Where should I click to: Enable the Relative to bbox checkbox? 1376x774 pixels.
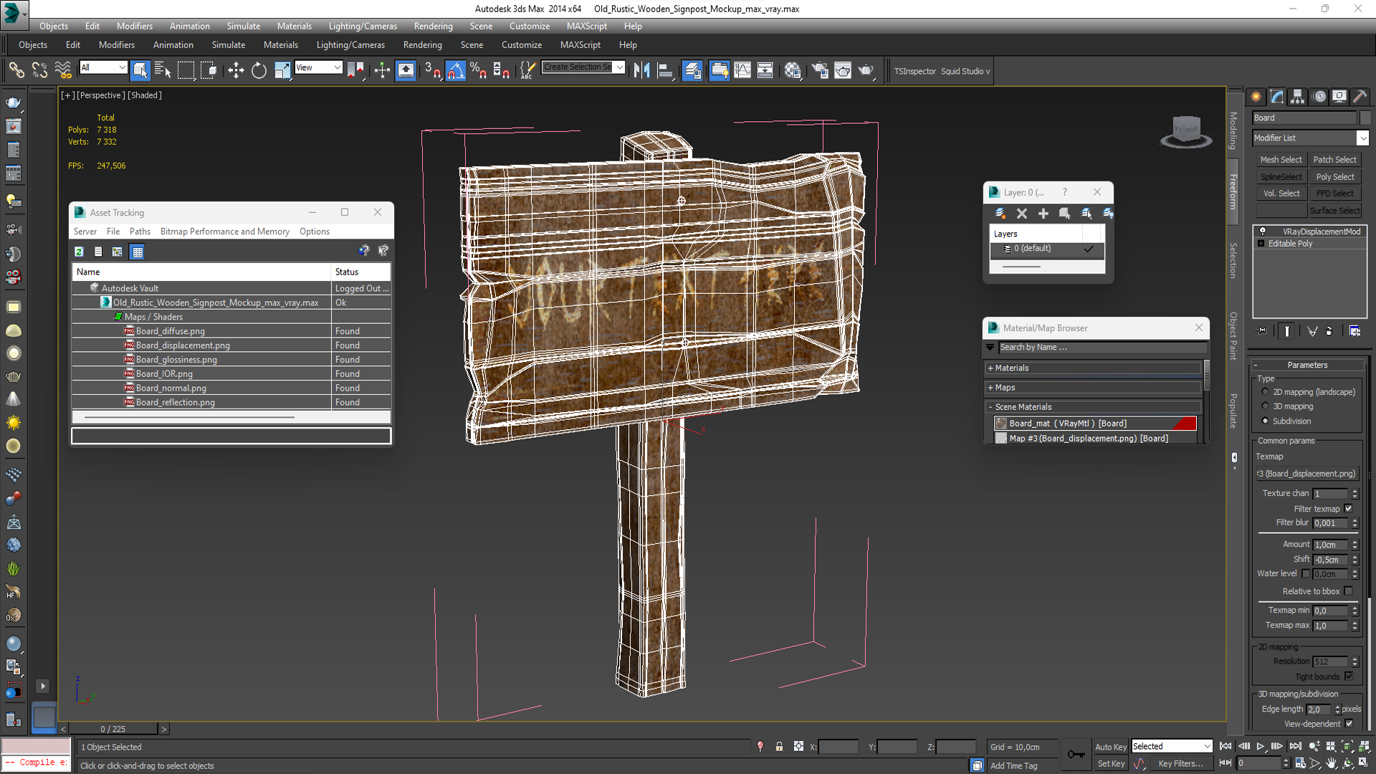pos(1348,591)
